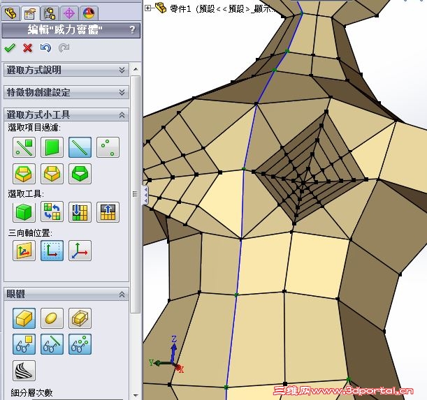Select the 零件1 part name in tree
Screen dimensions: 427x400
point(180,9)
